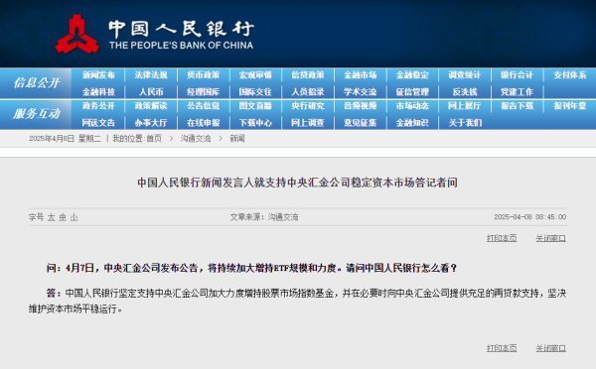
Task: Go to 征信管理 page
Action: pos(412,92)
